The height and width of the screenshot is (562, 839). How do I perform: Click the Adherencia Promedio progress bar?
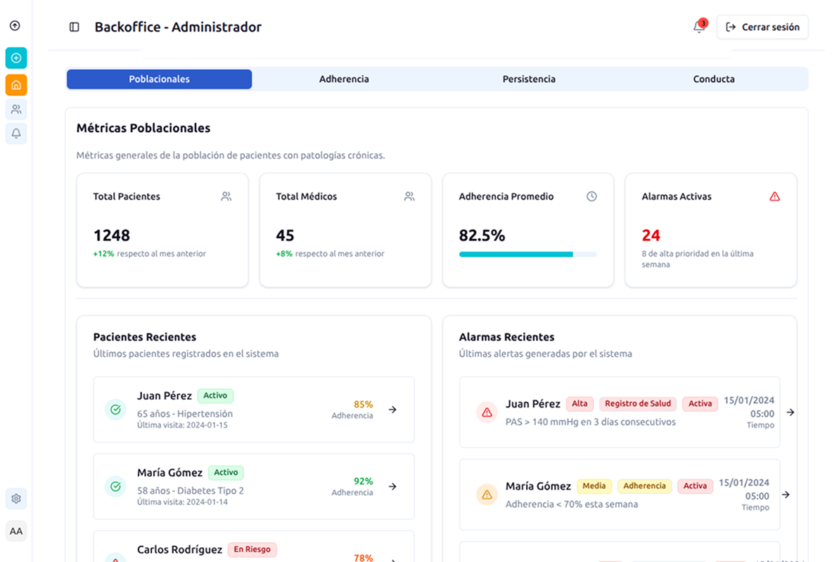pos(527,254)
